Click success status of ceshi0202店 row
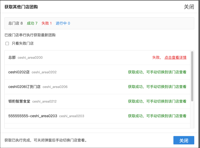This screenshot has width=200, height=148. coord(157,72)
